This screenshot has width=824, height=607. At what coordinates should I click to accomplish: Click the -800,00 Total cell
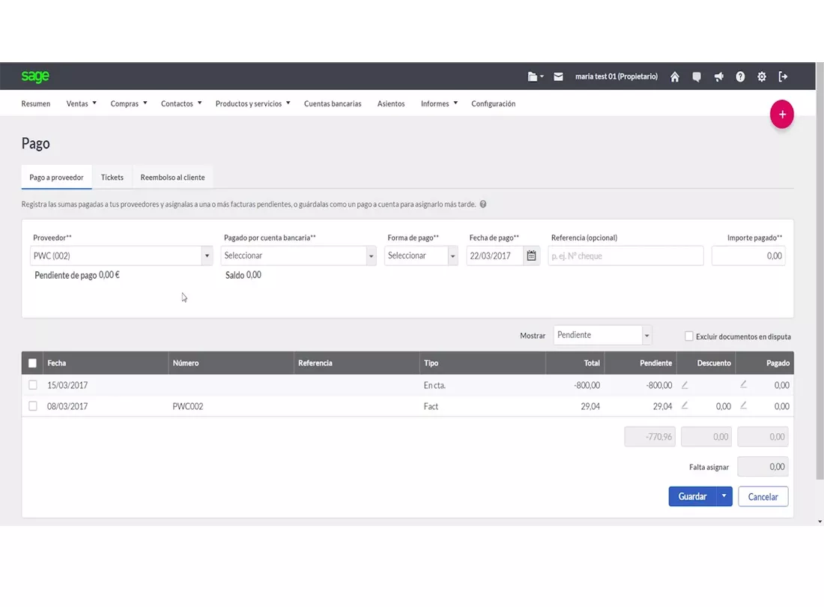point(587,385)
